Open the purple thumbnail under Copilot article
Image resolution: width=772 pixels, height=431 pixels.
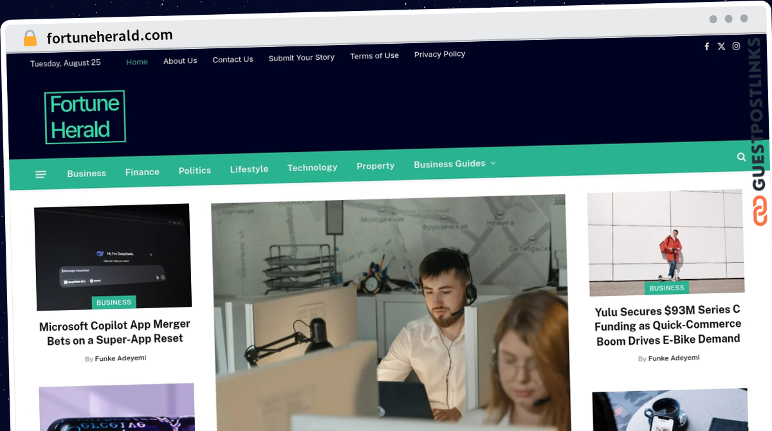pos(117,408)
